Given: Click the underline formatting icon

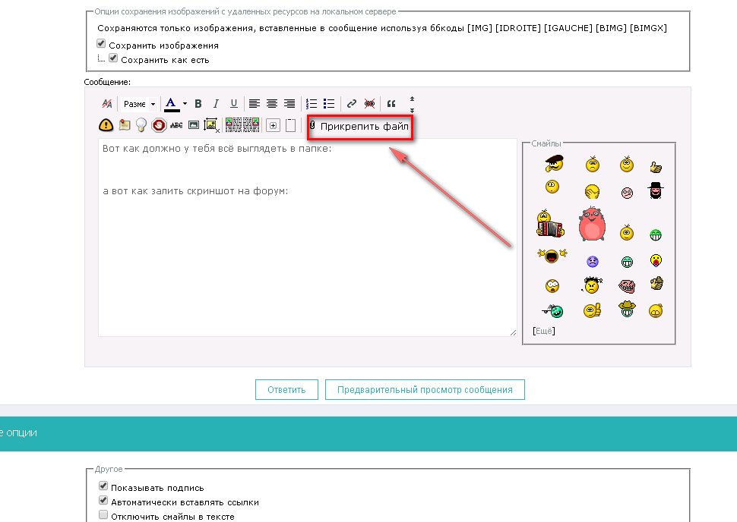Looking at the screenshot, I should 234,104.
